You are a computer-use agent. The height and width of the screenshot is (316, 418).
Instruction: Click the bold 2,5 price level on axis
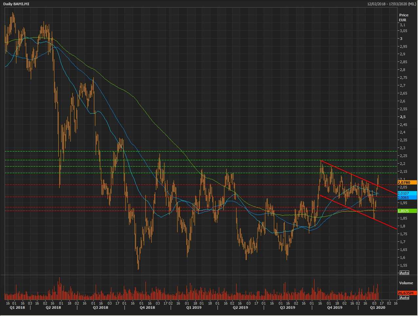[403, 117]
